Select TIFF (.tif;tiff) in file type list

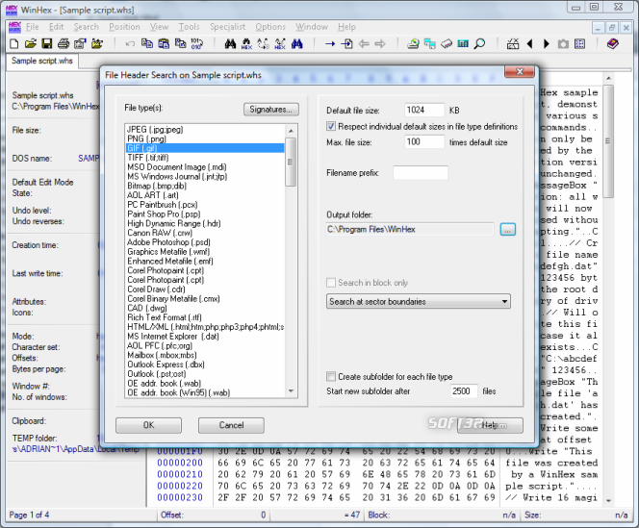point(205,158)
